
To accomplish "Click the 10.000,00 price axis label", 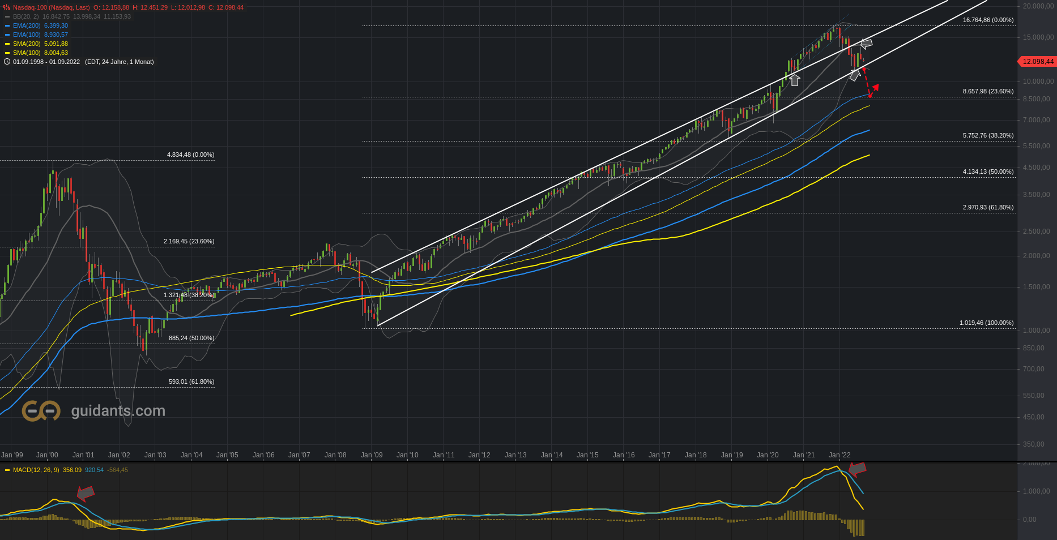I will [x=1038, y=82].
